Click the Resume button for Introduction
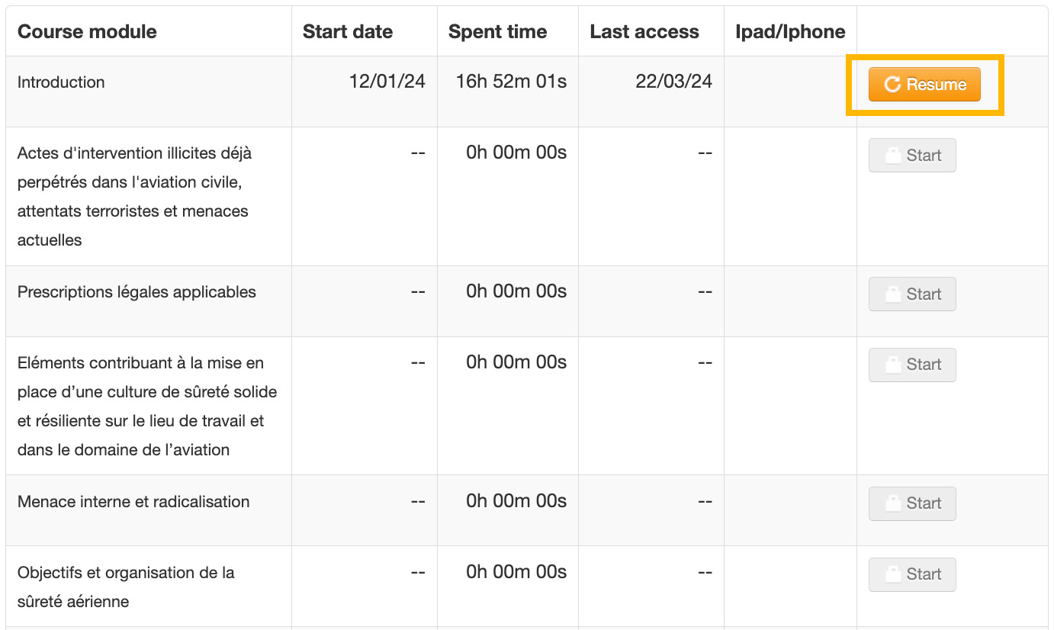The height and width of the screenshot is (630, 1054). 924,85
